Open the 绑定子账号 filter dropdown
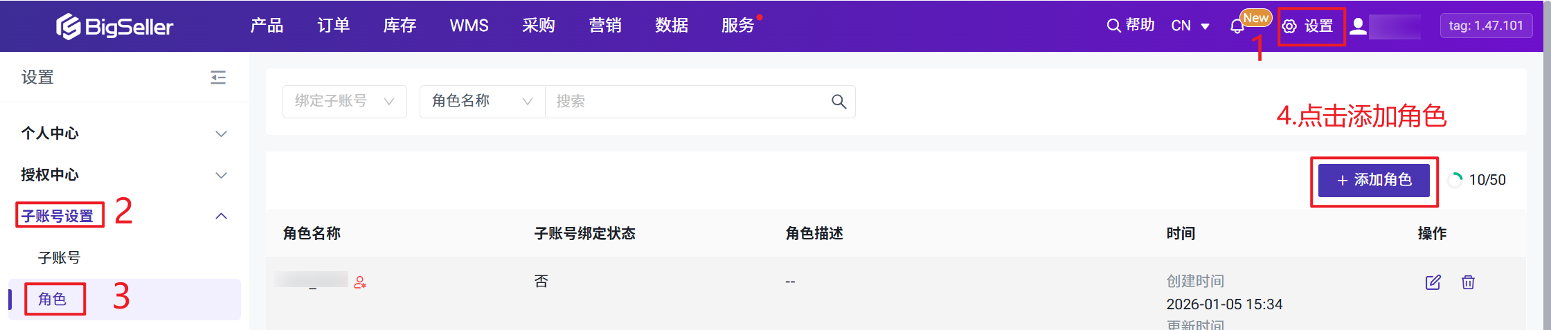The height and width of the screenshot is (330, 1551). 344,102
